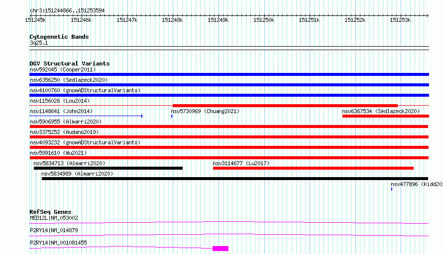
Task: Select the nsv6356250 blue variant bar
Action: click(229, 85)
